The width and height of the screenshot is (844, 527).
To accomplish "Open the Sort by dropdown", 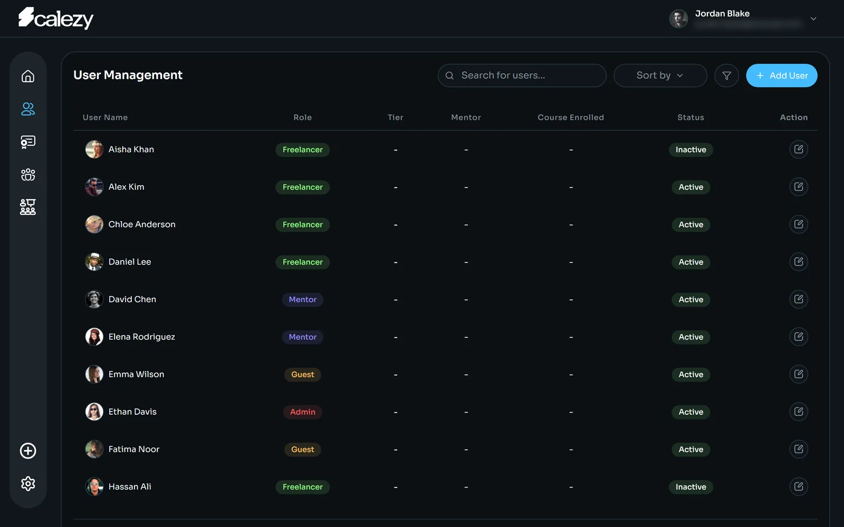I will point(660,75).
